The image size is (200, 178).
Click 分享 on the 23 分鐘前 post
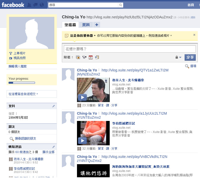(x=114, y=105)
